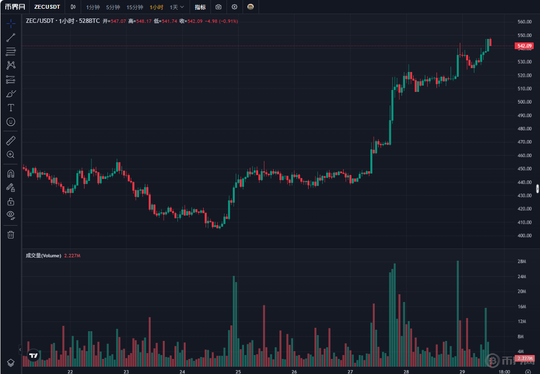Select the text annotation tool
The image size is (540, 374).
(x=11, y=108)
